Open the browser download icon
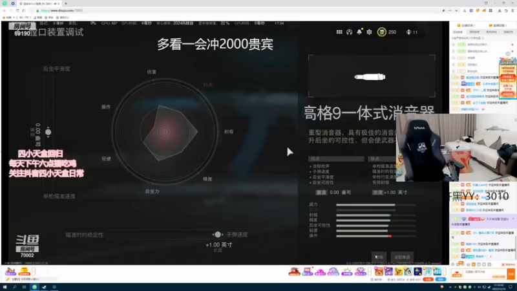This screenshot has width=517, height=291. point(500,10)
